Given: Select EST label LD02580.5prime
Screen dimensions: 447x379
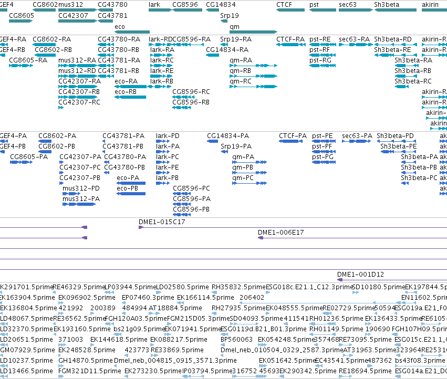Looking at the screenshot, I should click(x=182, y=287).
